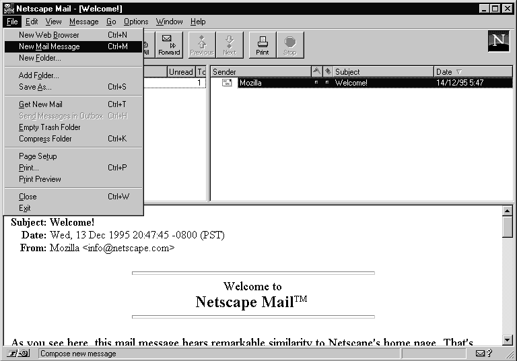Sort messages by Subject column
This screenshot has height=361, width=517.
pos(383,71)
